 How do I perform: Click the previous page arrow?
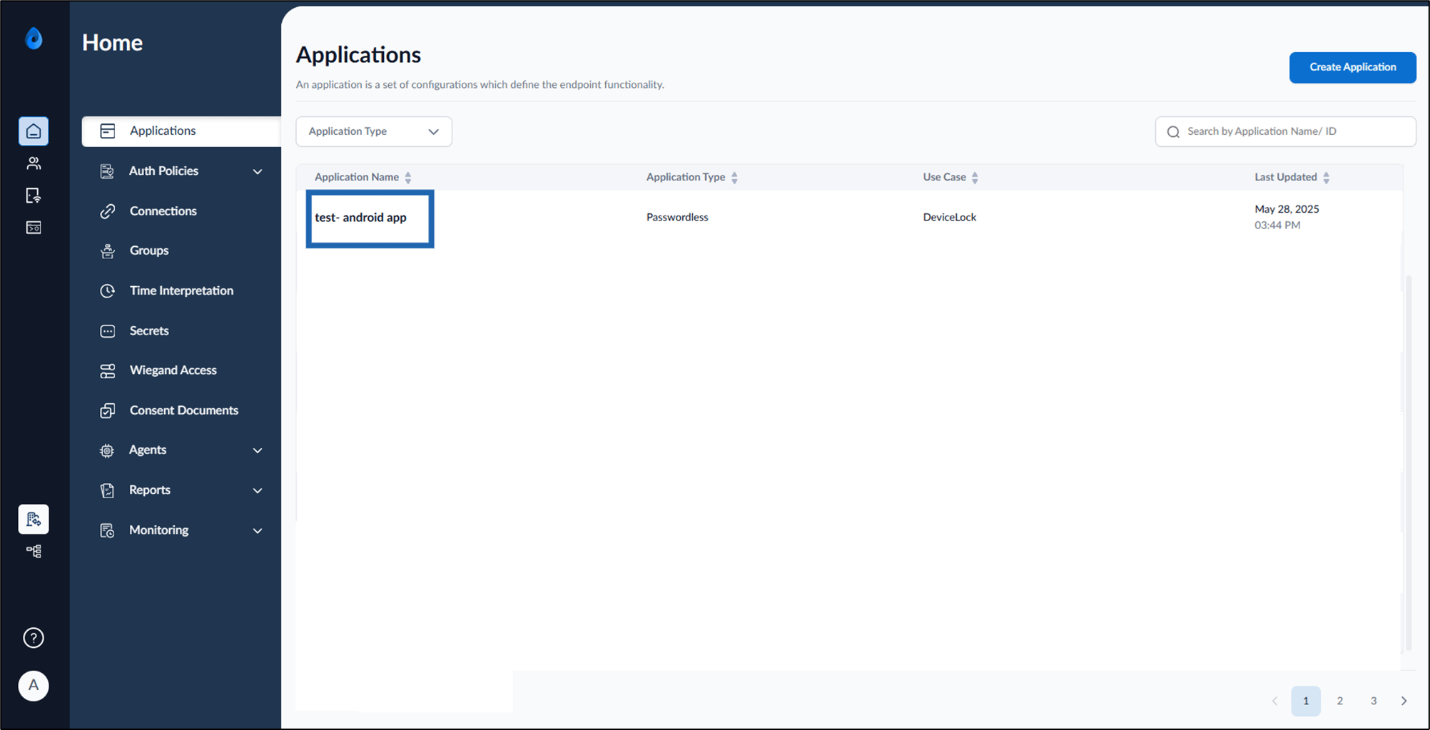(x=1274, y=701)
